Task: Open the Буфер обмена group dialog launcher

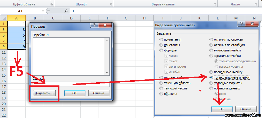Action: [x=52, y=5]
